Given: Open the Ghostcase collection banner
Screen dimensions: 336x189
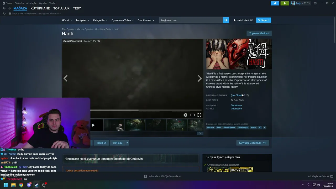Looking at the screenshot, I should click(131, 159).
